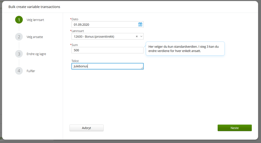
Task: Click the step 3 number circle
Action: (x=19, y=54)
